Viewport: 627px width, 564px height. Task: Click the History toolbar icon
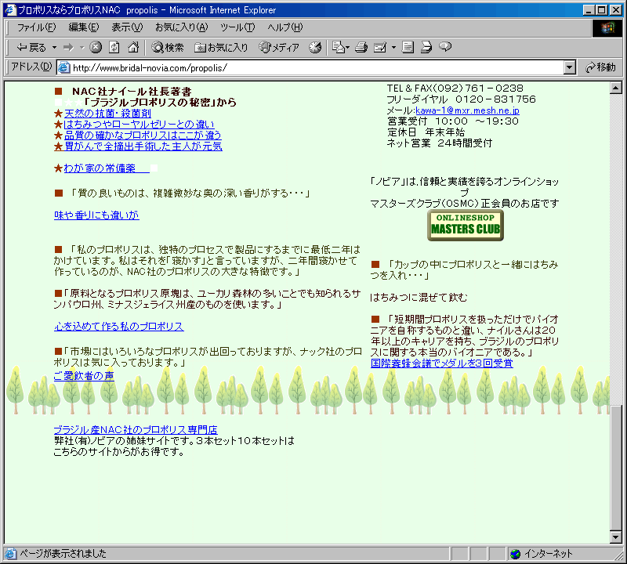(x=315, y=47)
